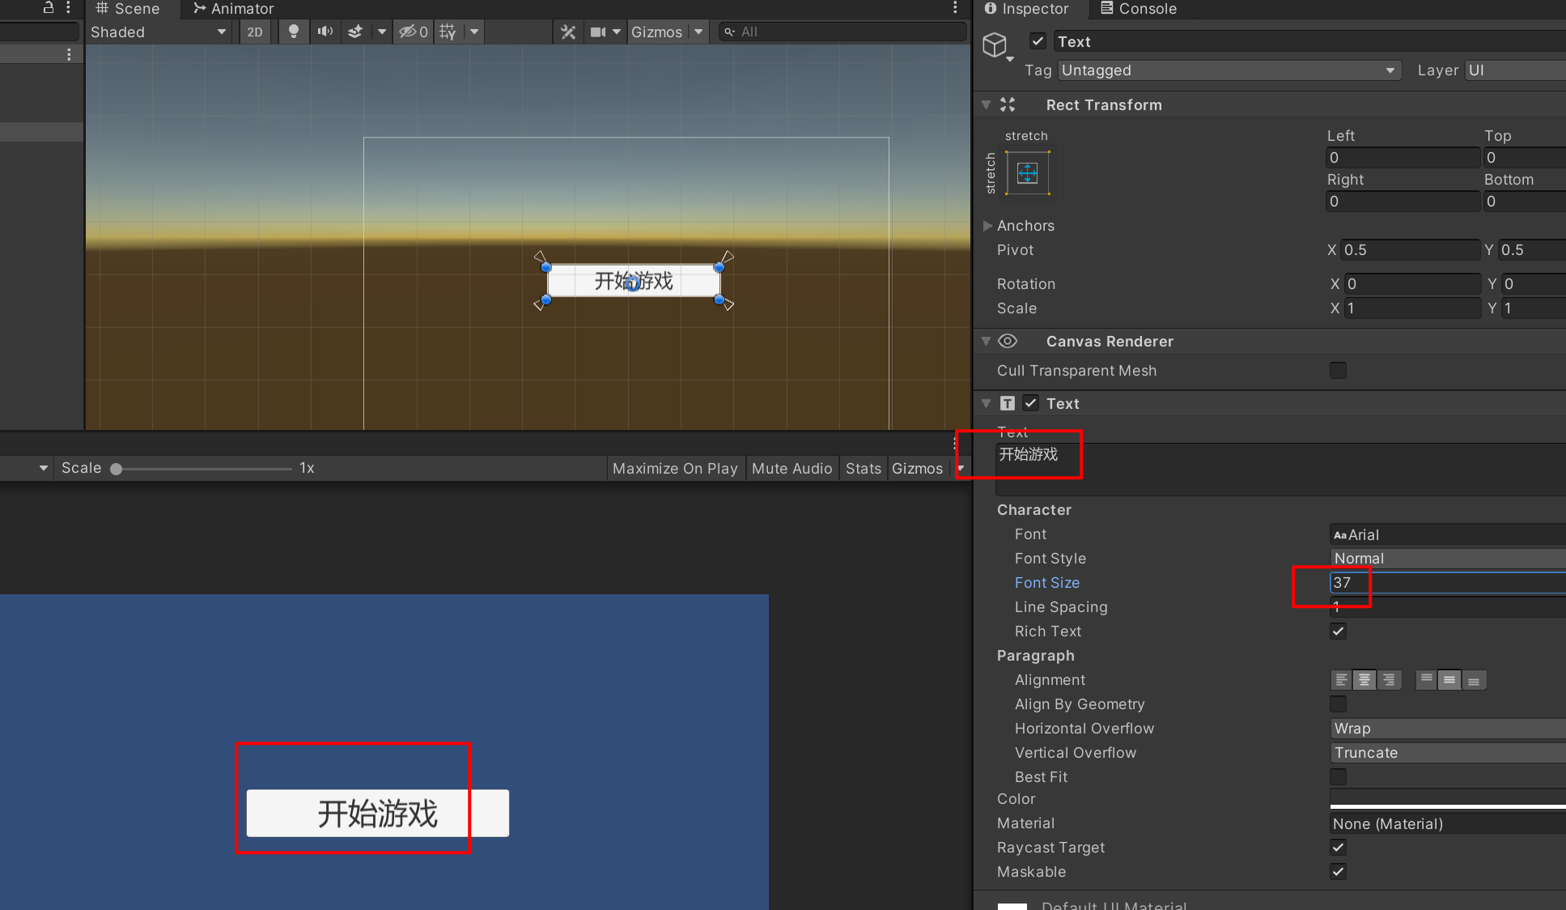Open Scene Gizmos dropdown arrow

(x=698, y=32)
